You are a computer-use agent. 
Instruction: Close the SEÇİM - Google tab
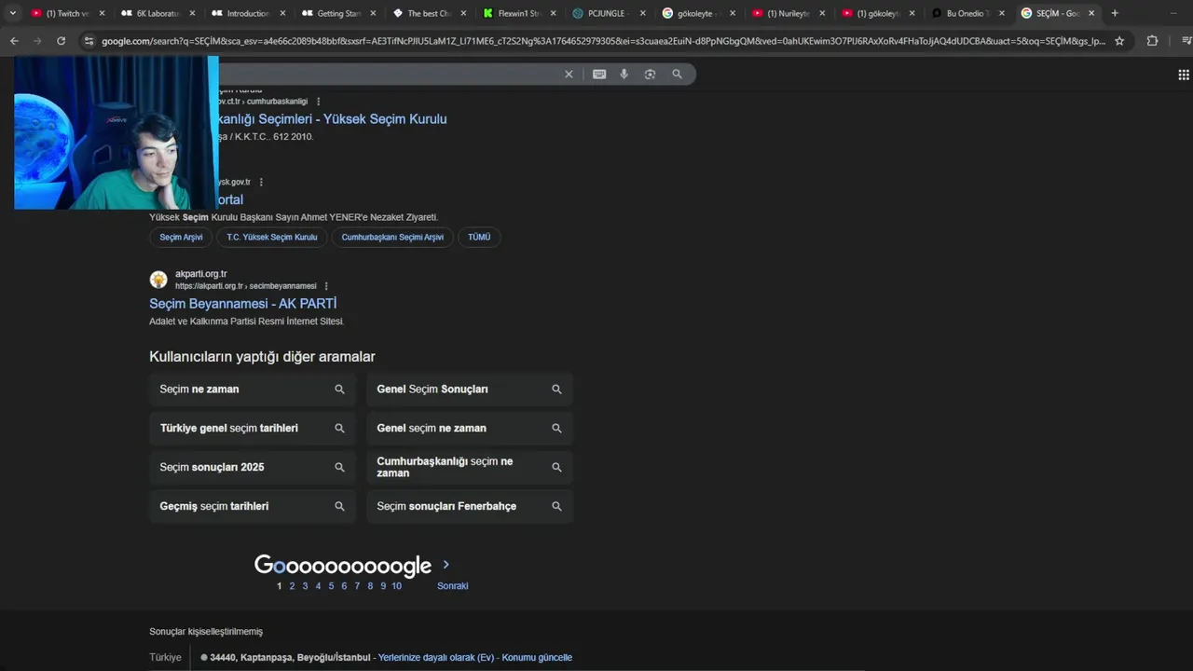(x=1091, y=13)
